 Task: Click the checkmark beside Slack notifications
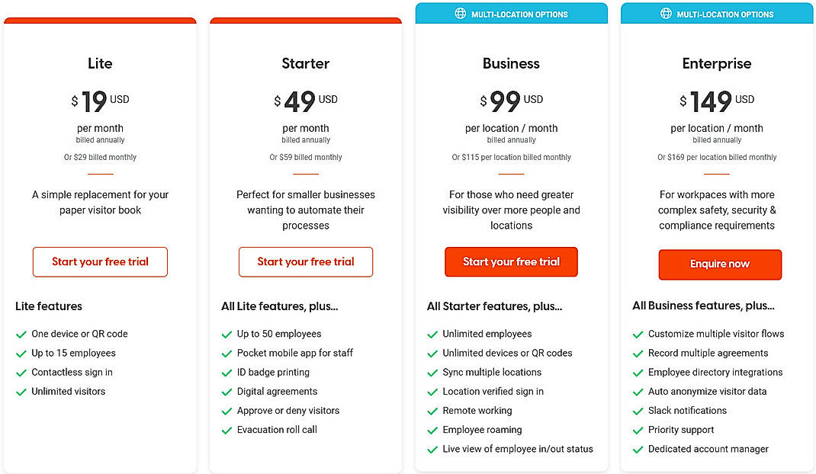(638, 410)
